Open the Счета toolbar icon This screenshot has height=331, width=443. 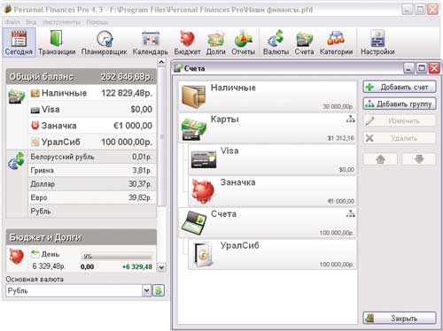click(304, 42)
